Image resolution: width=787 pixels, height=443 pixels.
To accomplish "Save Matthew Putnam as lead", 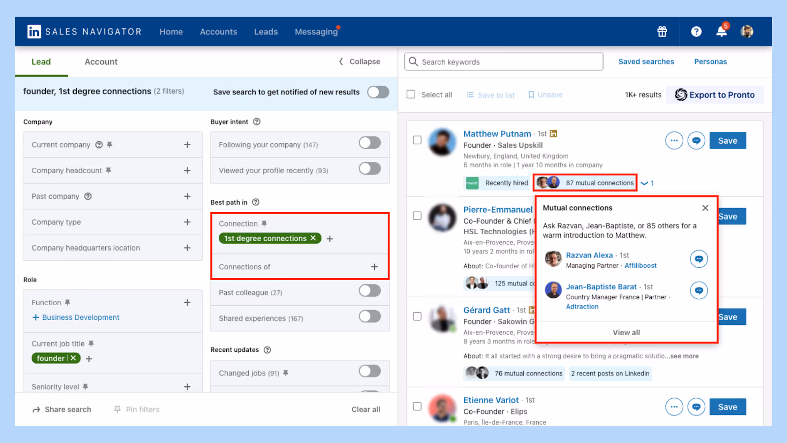I will (727, 141).
